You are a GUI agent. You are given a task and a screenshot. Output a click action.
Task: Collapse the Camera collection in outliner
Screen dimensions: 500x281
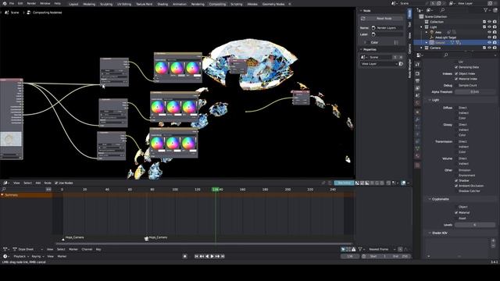(x=422, y=48)
